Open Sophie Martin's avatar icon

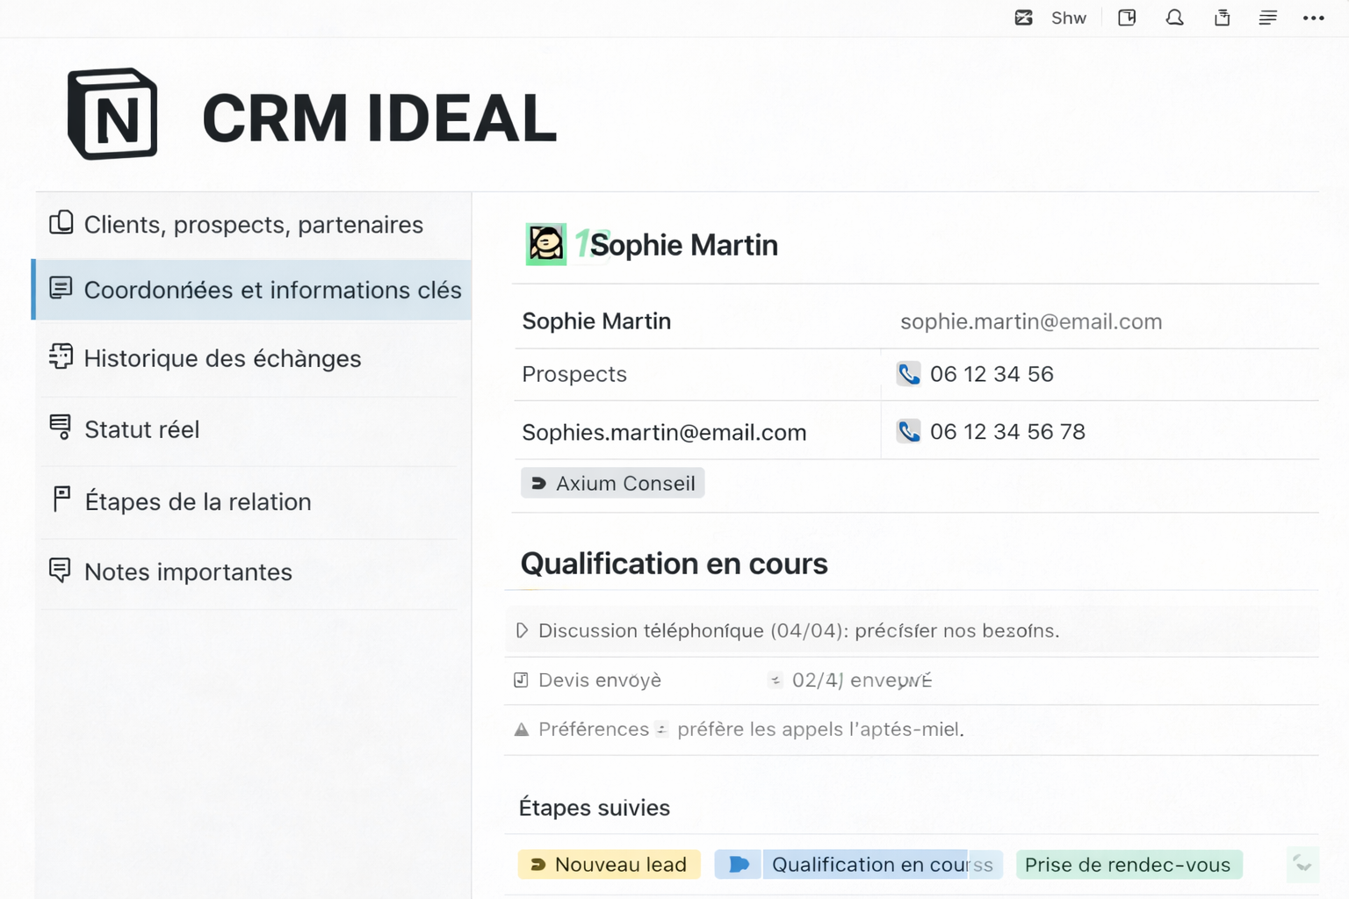pyautogui.click(x=545, y=244)
